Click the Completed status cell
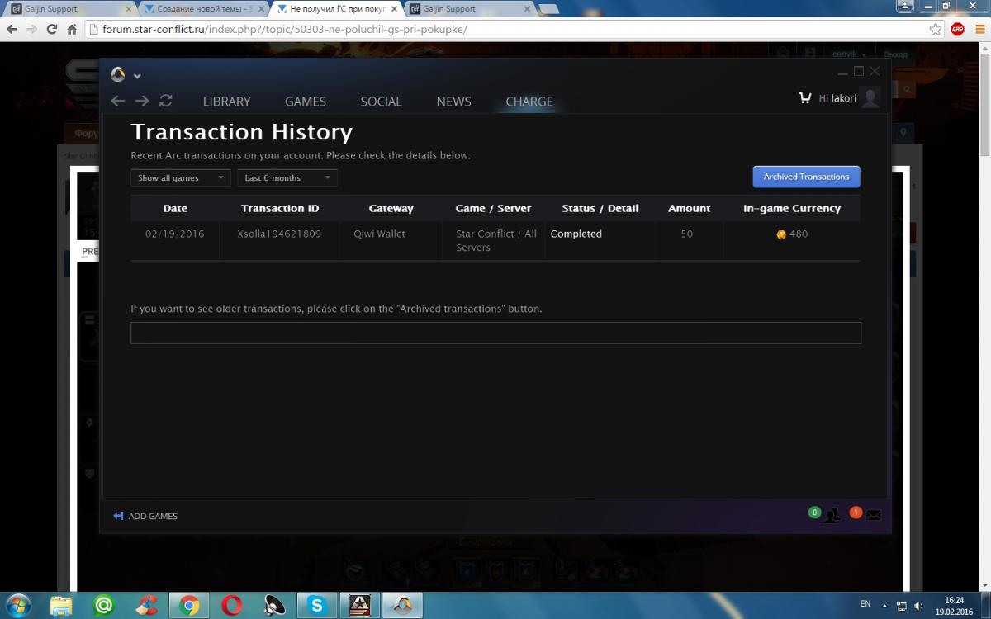This screenshot has height=619, width=991. coord(576,234)
